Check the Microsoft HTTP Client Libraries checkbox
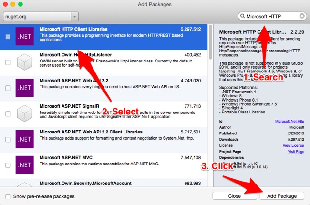The image size is (310, 205). click(8, 37)
